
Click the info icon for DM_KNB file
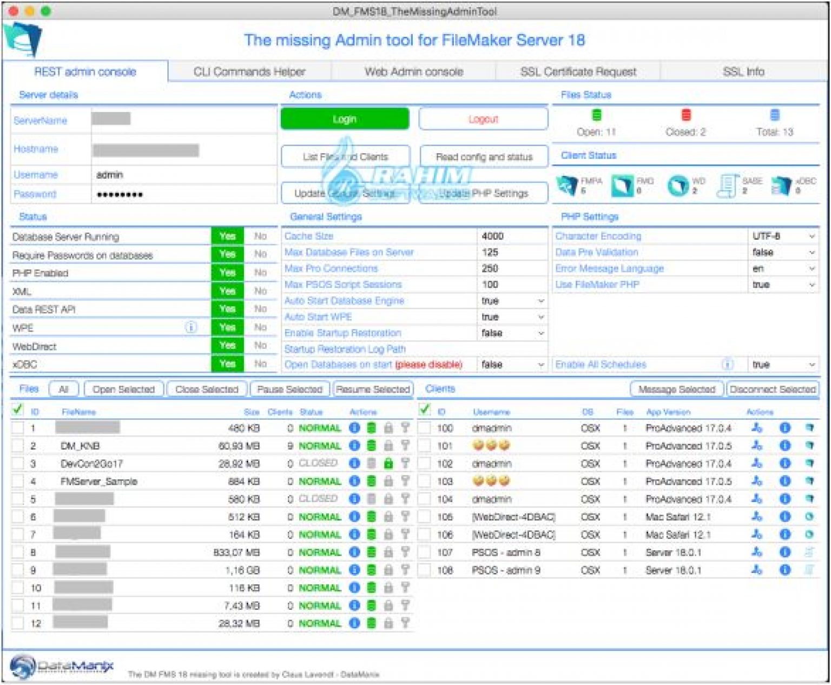(354, 446)
